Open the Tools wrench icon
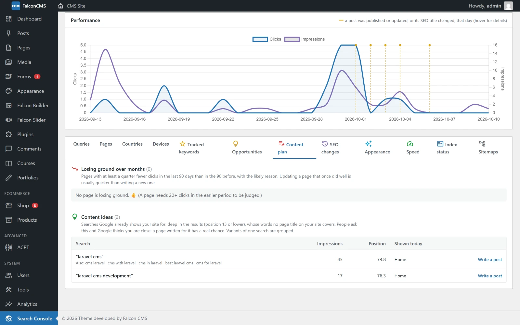Viewport: 520px width, 325px height. (9, 290)
